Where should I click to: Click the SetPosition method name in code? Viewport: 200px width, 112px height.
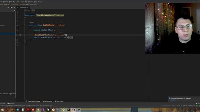[x=59, y=37]
